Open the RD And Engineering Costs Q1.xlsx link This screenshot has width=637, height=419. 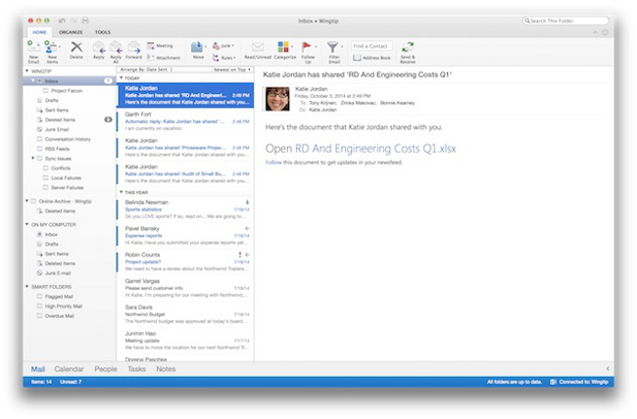click(x=375, y=149)
